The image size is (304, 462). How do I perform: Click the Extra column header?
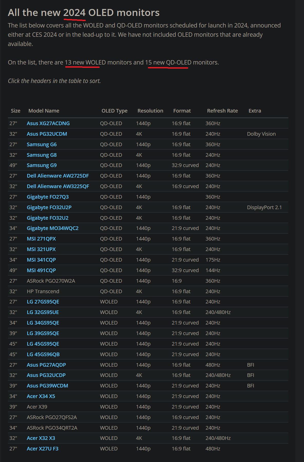coord(254,111)
